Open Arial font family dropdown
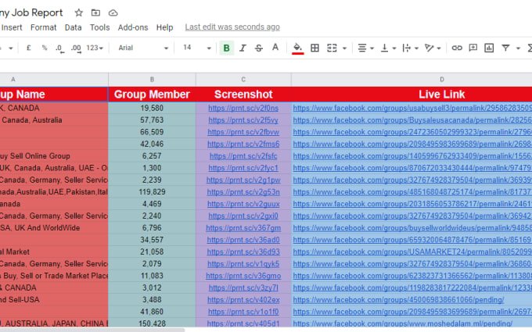532x332 pixels. [143, 48]
